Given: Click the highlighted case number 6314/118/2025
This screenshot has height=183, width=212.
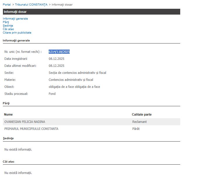Looking at the screenshot, I should (x=59, y=52).
